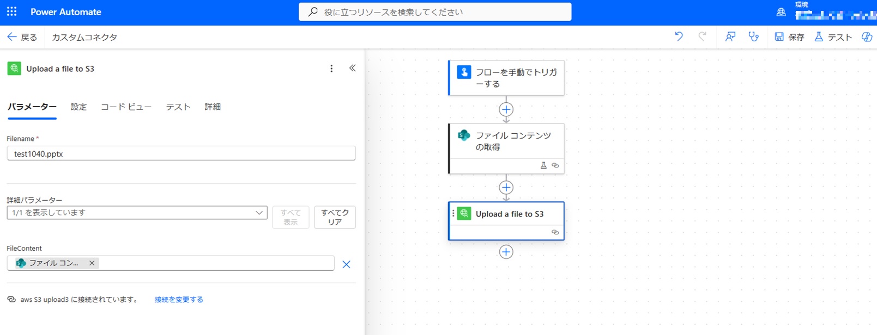The height and width of the screenshot is (335, 877).
Task: Select the フローを手動でトリガーする trigger card
Action: point(506,78)
